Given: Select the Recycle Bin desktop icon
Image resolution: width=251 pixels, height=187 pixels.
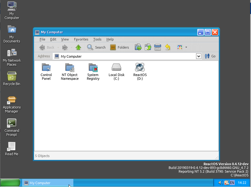Looking at the screenshot, I should [x=12, y=79].
